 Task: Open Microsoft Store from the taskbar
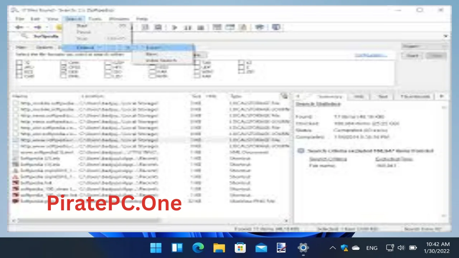240,248
